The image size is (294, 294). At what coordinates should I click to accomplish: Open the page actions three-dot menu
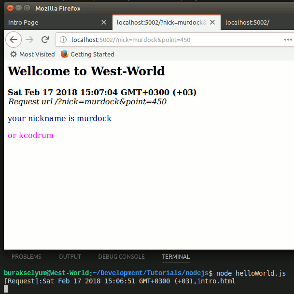(x=288, y=40)
